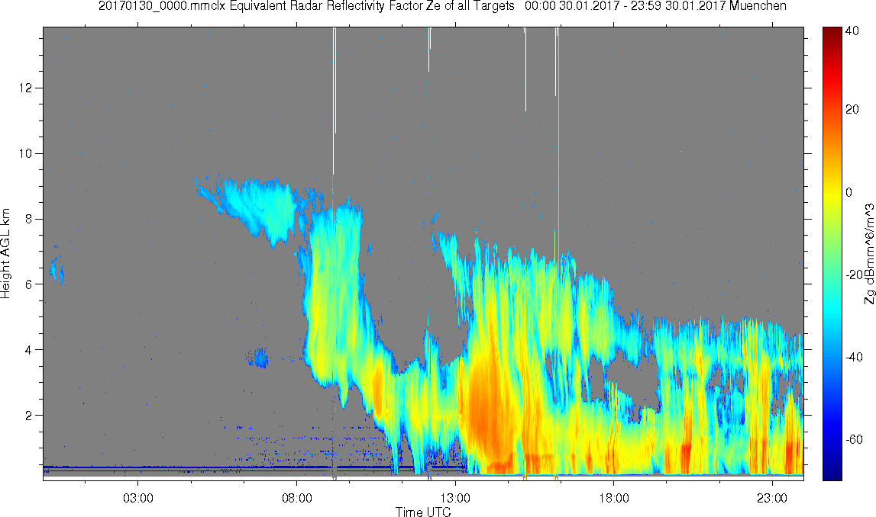Click the colorbar label '0'
This screenshot has height=517, width=876.
click(849, 192)
